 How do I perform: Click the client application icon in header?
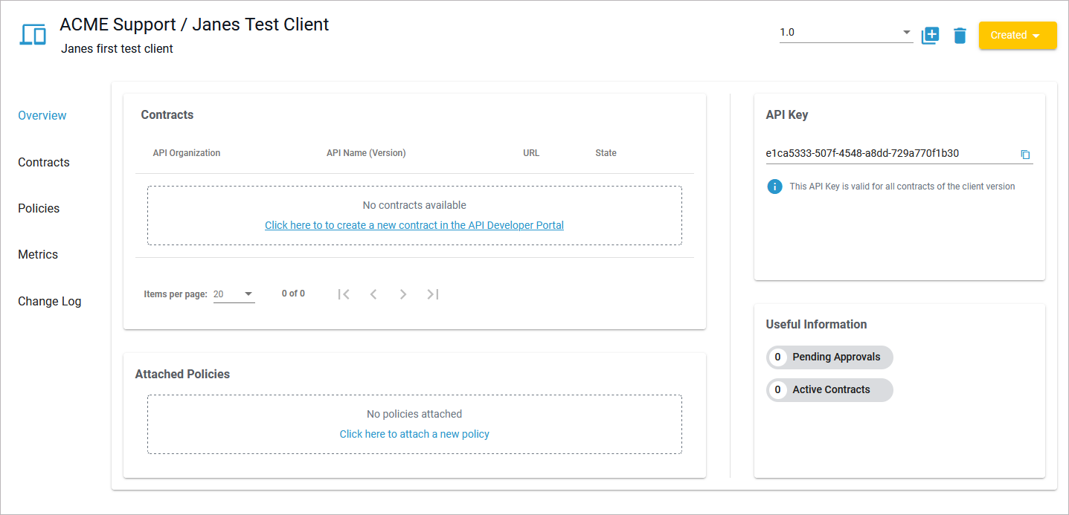tap(32, 33)
